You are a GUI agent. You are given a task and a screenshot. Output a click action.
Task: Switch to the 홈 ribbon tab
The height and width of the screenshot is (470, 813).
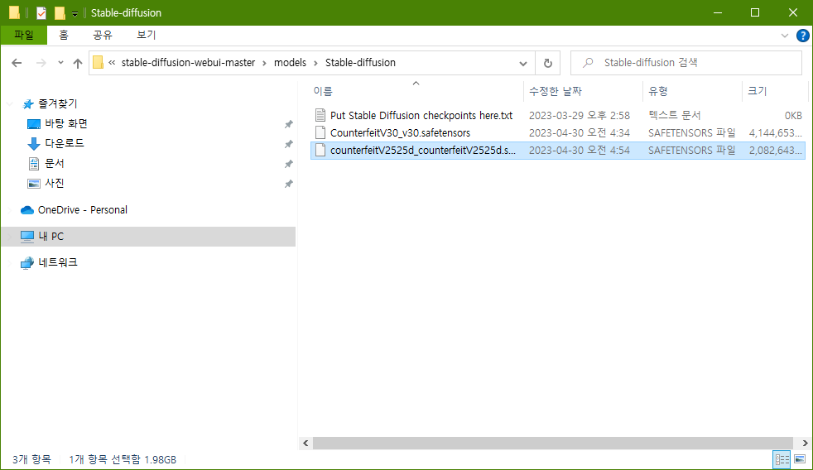(63, 35)
